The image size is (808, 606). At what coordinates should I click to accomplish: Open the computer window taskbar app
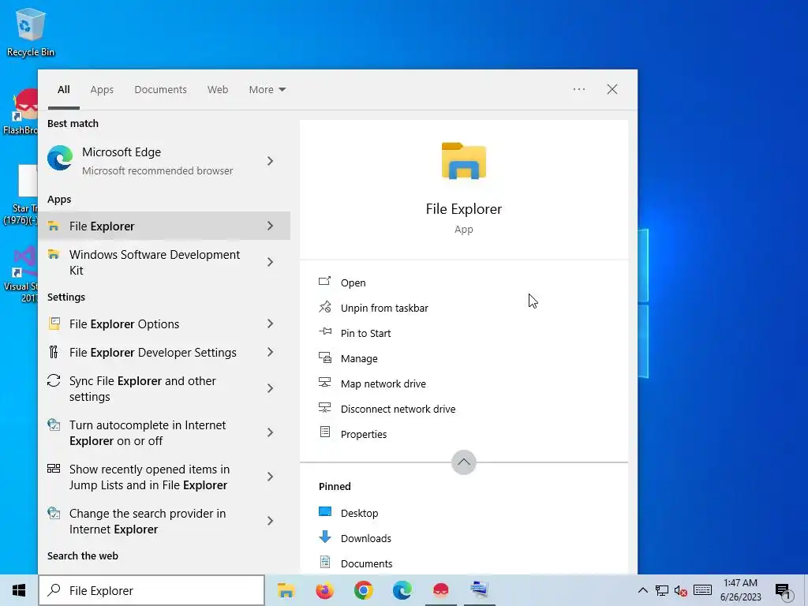click(479, 590)
